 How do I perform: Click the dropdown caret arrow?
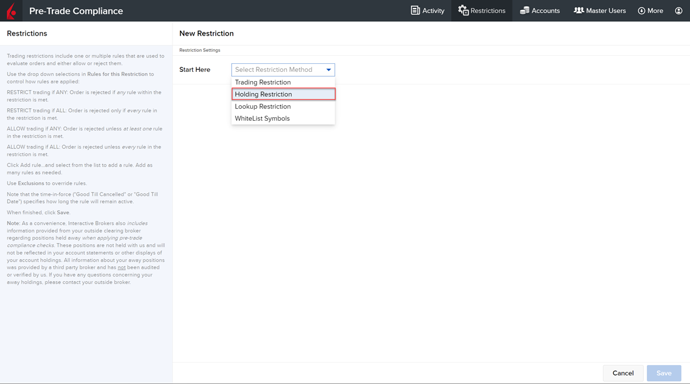coord(329,70)
